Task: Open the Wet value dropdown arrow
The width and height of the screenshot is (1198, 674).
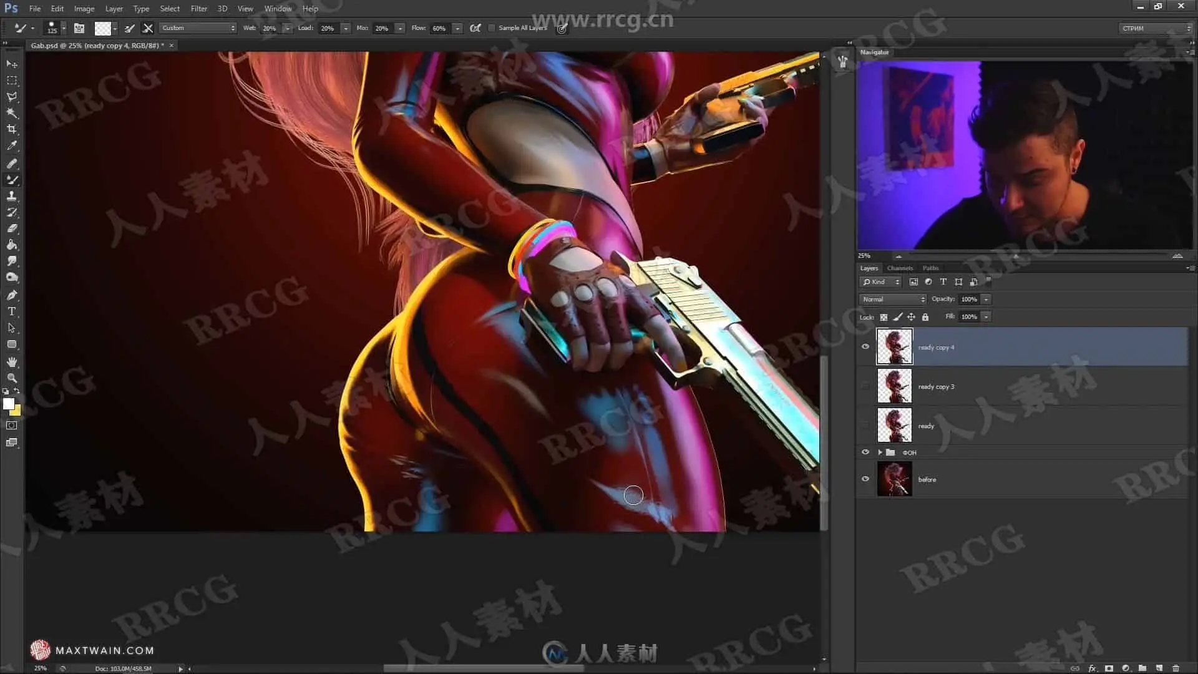Action: click(287, 28)
